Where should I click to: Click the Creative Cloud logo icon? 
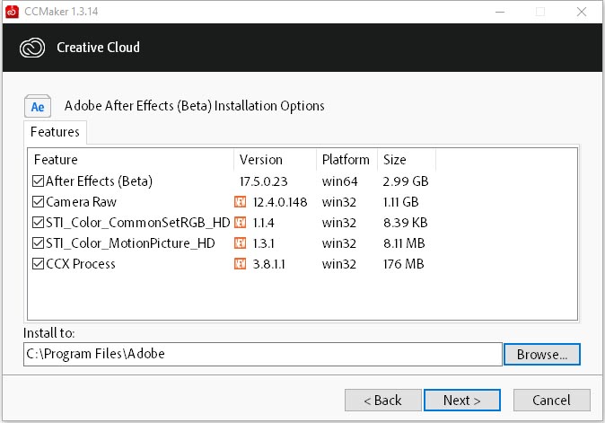(x=32, y=48)
